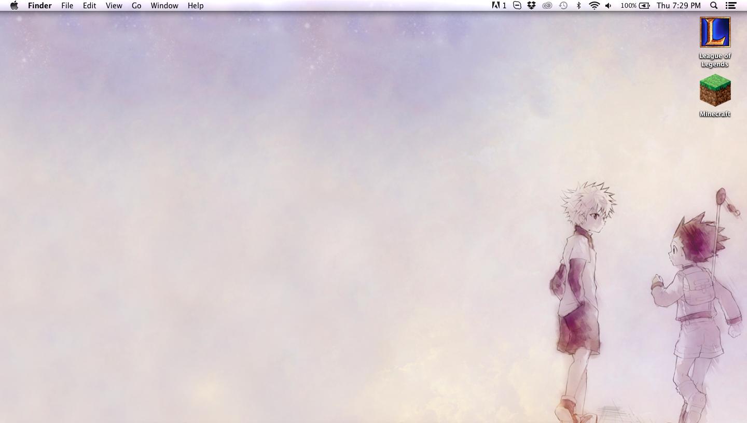Open League of Legends desktop icon
The height and width of the screenshot is (423, 747).
click(x=715, y=32)
